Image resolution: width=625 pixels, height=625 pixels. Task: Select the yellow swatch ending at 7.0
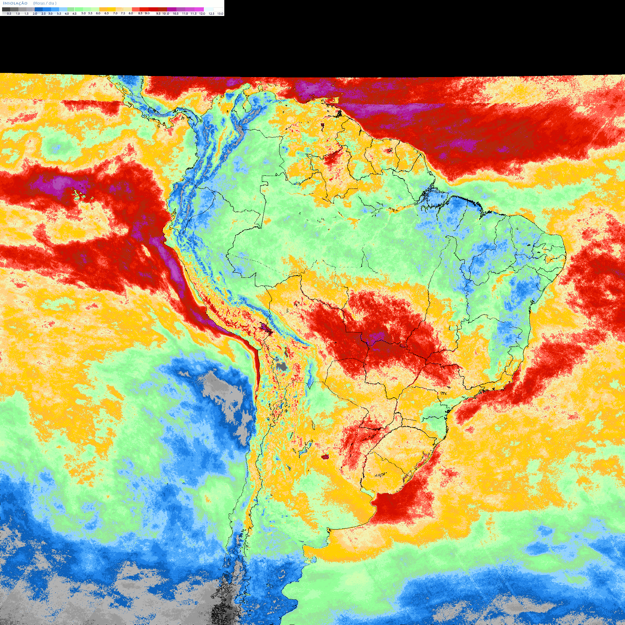[x=111, y=9]
